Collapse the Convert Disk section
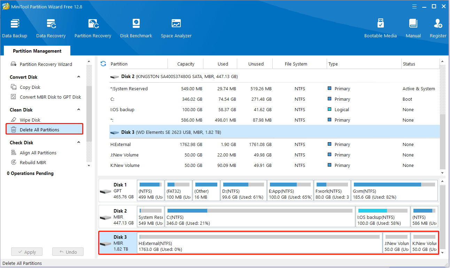The width and height of the screenshot is (450, 268). coord(79,77)
